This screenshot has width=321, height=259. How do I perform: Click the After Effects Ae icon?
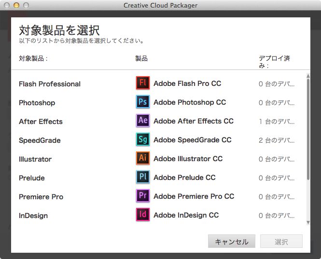[x=143, y=121]
